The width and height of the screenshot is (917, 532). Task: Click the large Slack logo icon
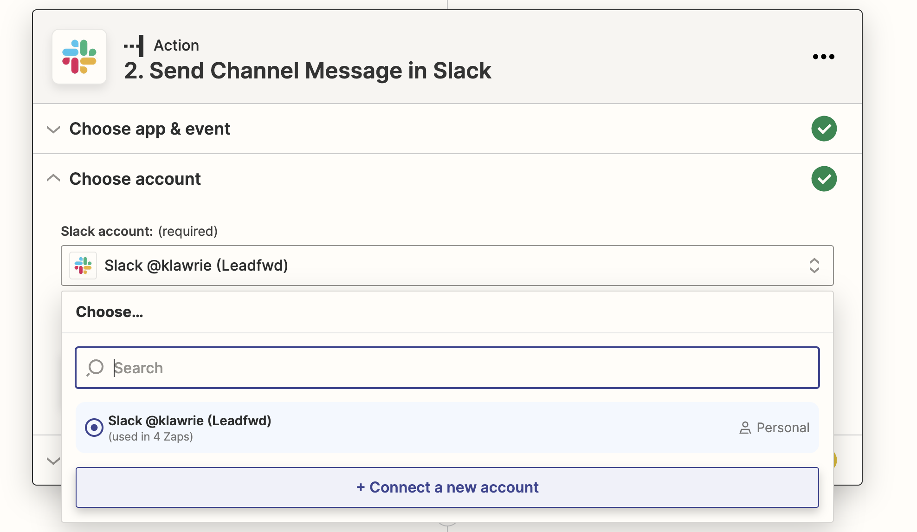(x=79, y=57)
